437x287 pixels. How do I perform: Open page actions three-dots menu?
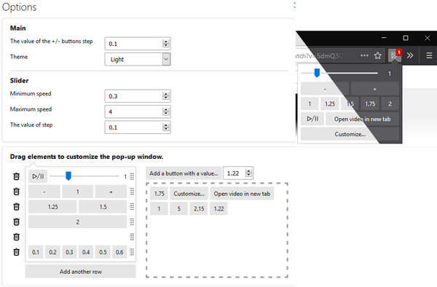pos(364,55)
